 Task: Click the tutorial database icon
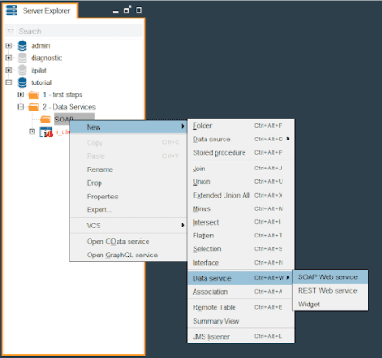pos(23,82)
